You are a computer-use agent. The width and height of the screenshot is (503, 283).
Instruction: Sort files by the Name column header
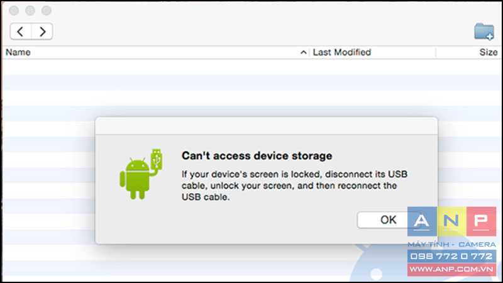coord(18,52)
